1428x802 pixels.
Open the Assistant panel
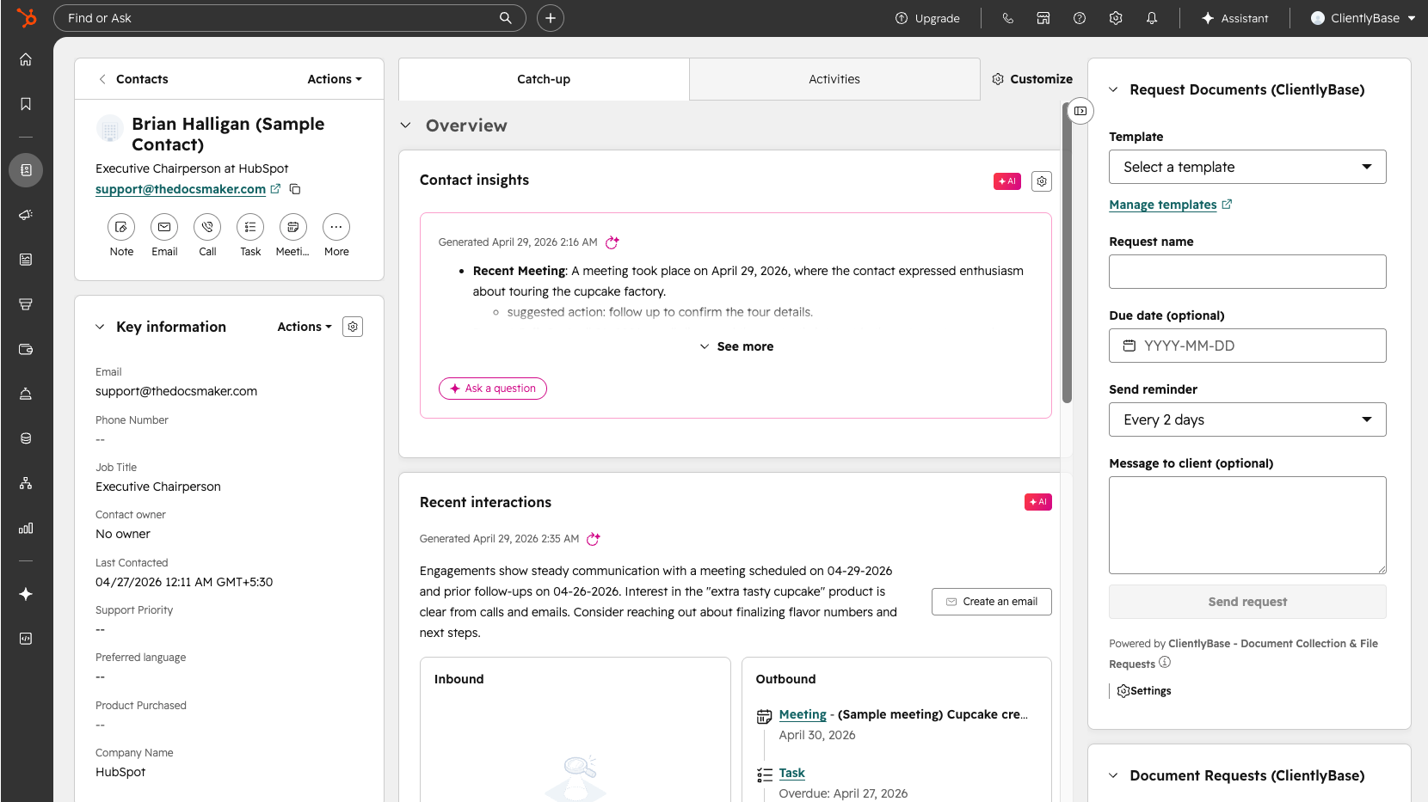[x=1234, y=18]
